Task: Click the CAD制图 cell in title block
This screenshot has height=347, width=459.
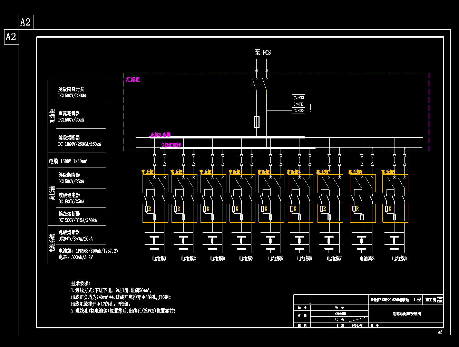Action: [x=340, y=314]
